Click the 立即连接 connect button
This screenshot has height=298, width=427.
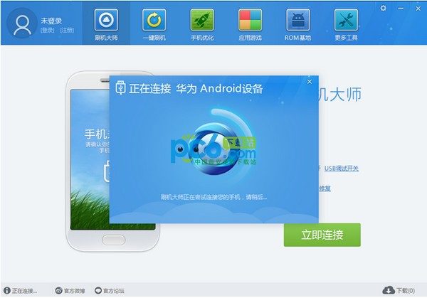click(x=322, y=235)
